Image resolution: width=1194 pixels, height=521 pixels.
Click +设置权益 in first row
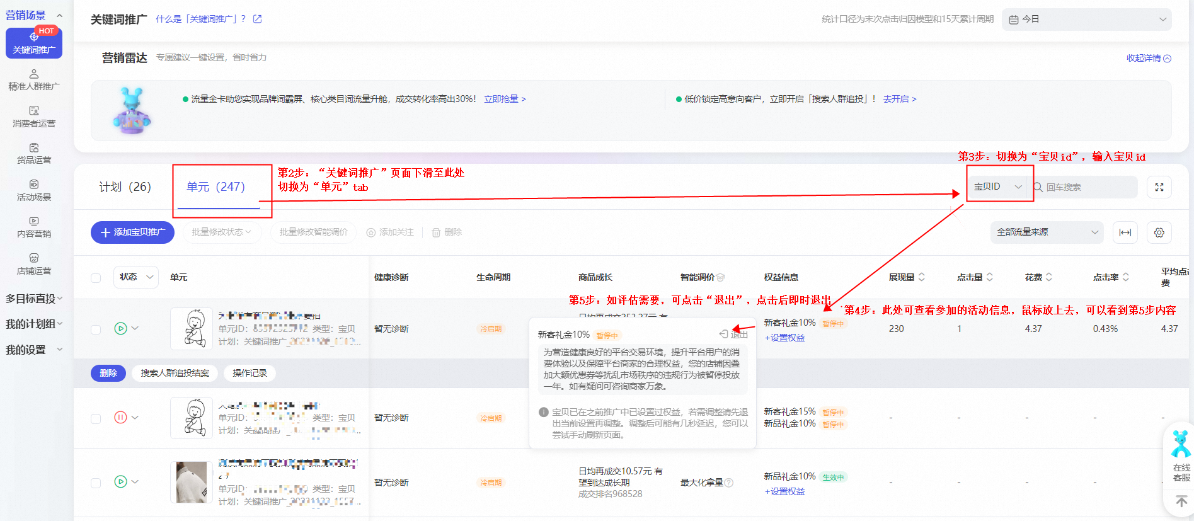coord(784,338)
